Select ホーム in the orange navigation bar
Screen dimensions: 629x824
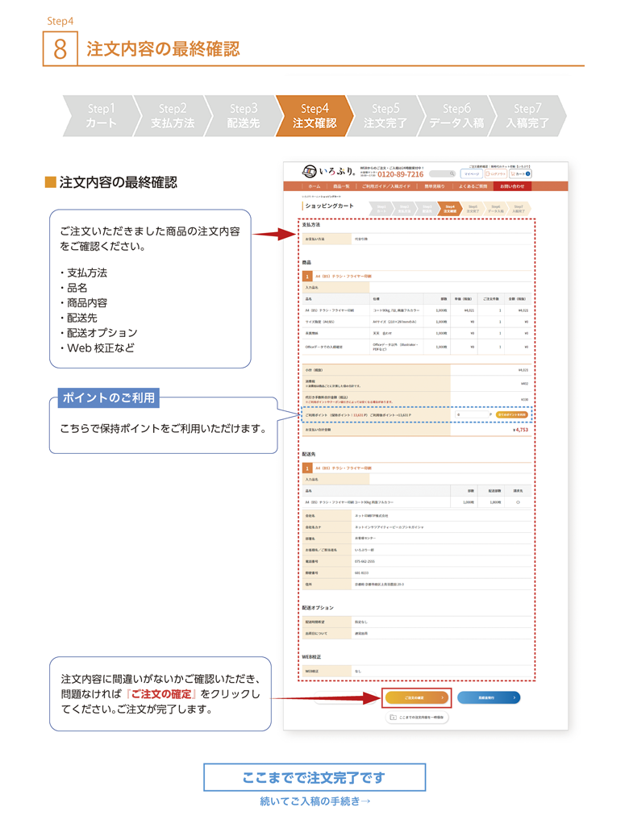314,186
